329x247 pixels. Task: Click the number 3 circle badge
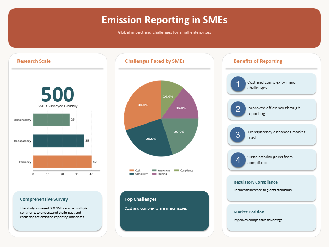pyautogui.click(x=237, y=134)
